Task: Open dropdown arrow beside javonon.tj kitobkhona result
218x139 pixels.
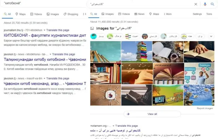Action: tap(50, 55)
